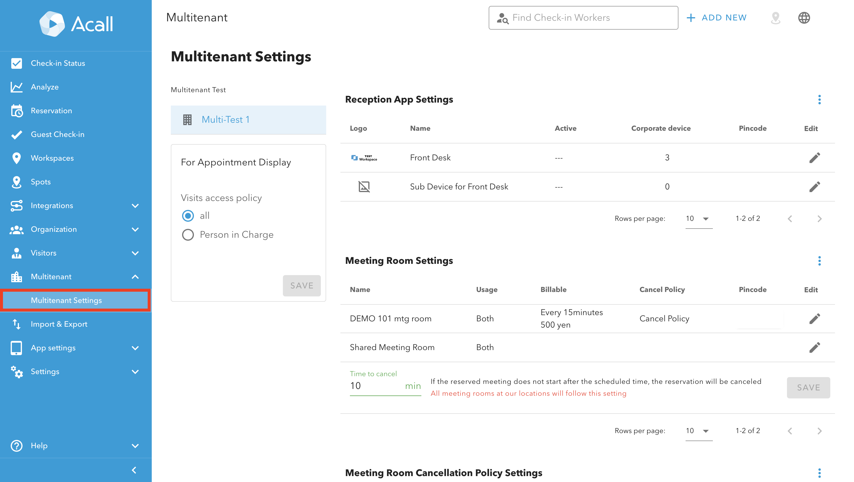Save the Time to cancel setting
The width and height of the screenshot is (854, 482).
pyautogui.click(x=808, y=387)
